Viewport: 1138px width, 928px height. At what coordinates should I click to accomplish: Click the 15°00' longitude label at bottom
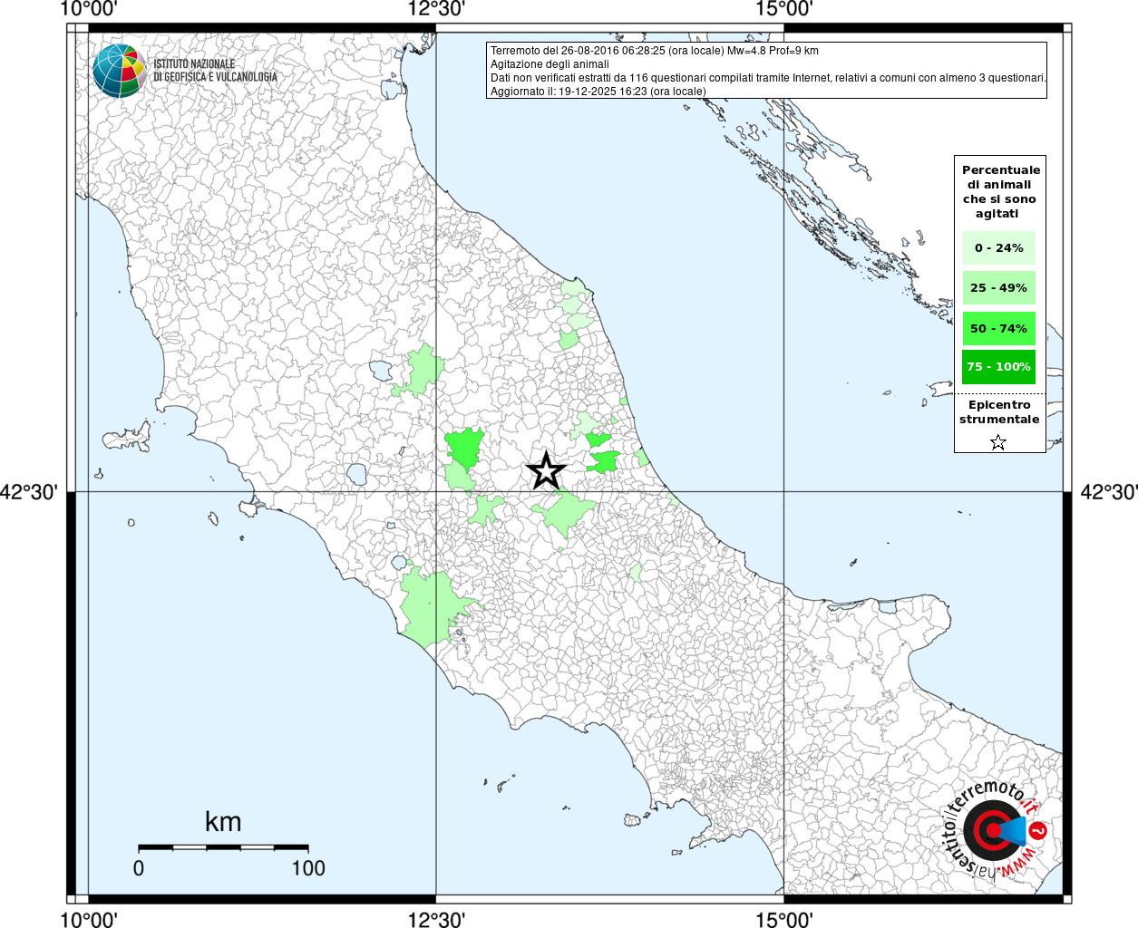point(783,920)
